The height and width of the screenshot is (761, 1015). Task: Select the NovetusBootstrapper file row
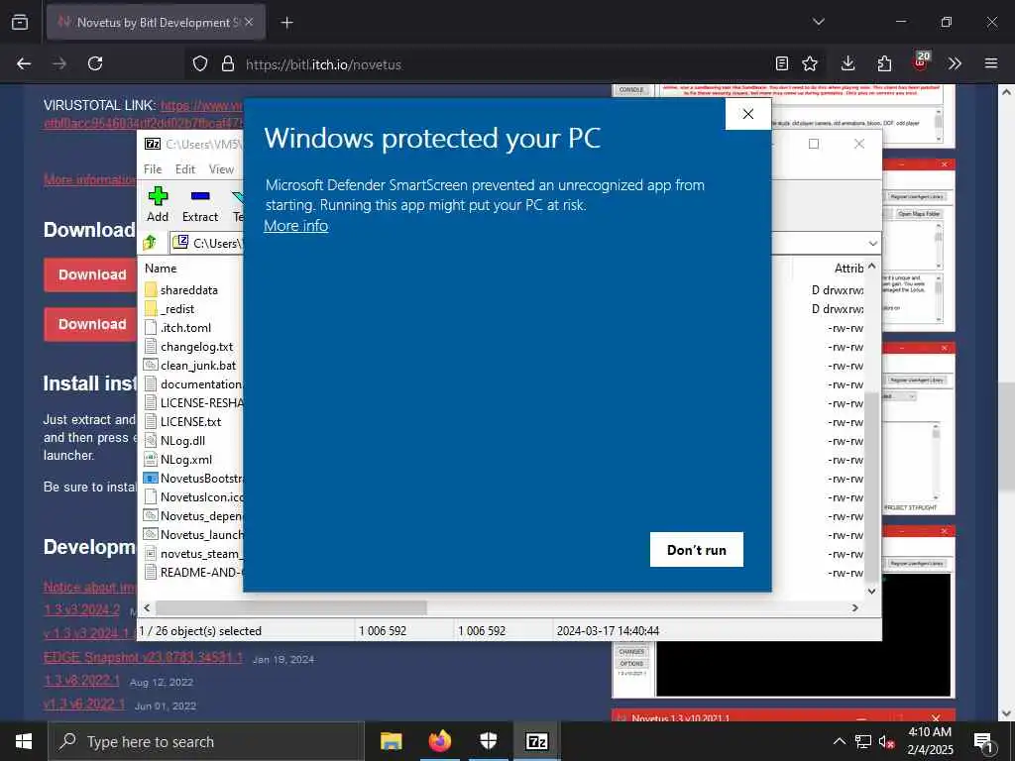pyautogui.click(x=193, y=479)
